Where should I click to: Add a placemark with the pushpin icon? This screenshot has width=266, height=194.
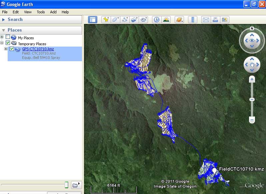pos(106,20)
